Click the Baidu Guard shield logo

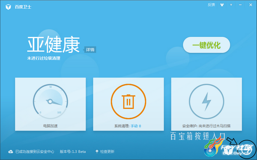tap(8, 7)
